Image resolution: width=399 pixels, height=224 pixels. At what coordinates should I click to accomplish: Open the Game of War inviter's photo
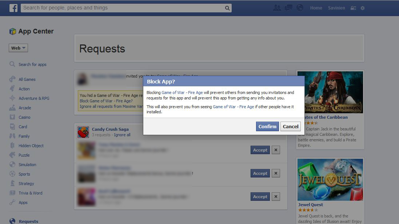83,79
